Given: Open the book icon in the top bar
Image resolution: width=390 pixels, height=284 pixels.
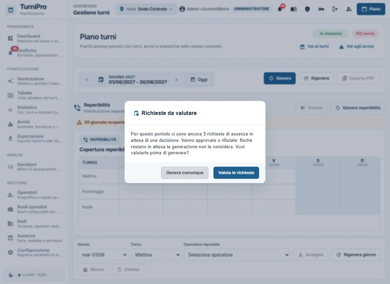Looking at the screenshot, I should [293, 9].
